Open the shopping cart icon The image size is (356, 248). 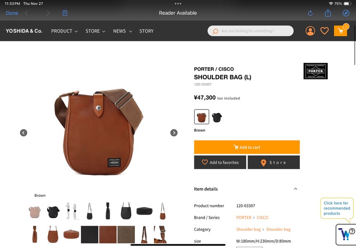(340, 31)
